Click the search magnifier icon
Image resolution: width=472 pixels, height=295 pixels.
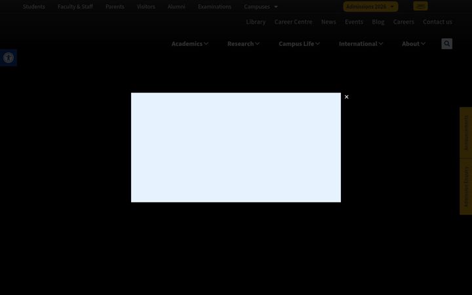[x=446, y=44]
